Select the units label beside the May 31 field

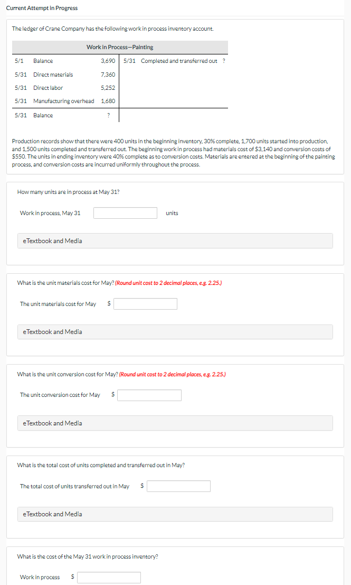[172, 213]
